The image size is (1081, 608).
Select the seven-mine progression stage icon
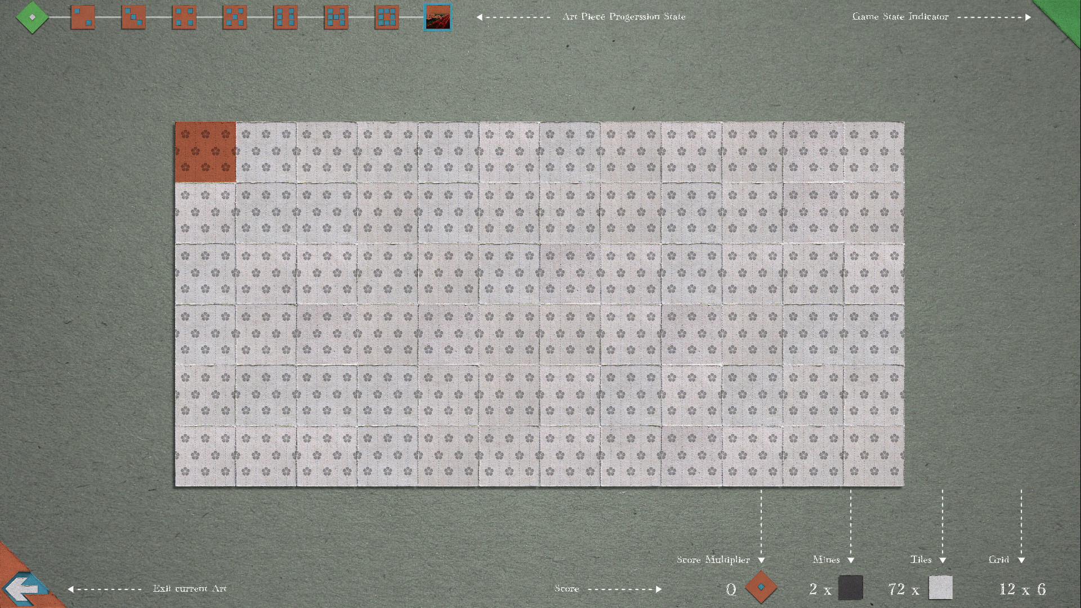tap(336, 17)
